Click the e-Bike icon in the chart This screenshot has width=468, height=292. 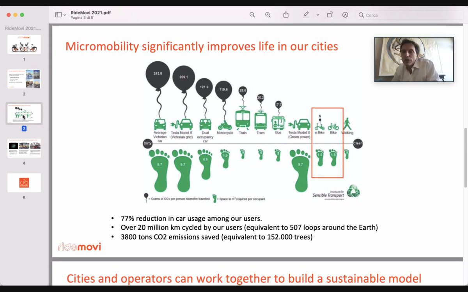(x=320, y=126)
